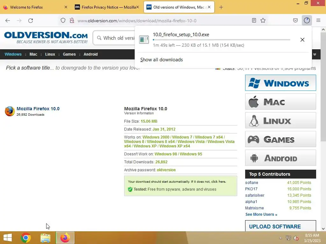Open the Android nav menu item
The image size is (326, 244).
(x=91, y=54)
